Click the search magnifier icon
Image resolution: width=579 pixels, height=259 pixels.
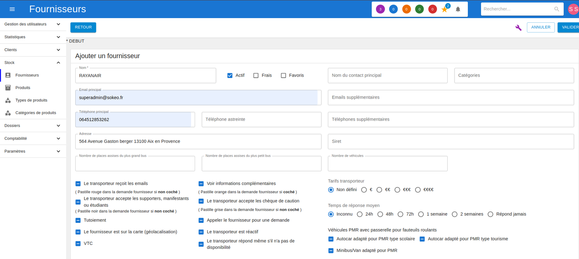click(557, 9)
